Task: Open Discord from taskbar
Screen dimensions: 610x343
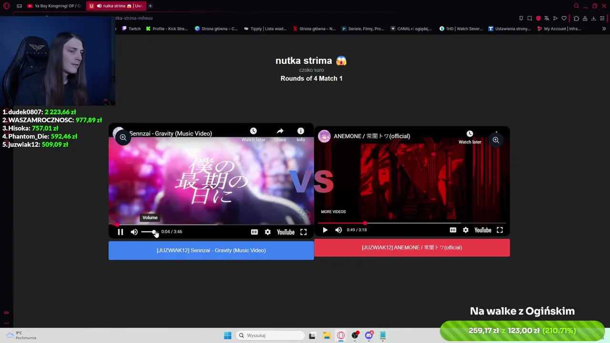Action: (369, 335)
